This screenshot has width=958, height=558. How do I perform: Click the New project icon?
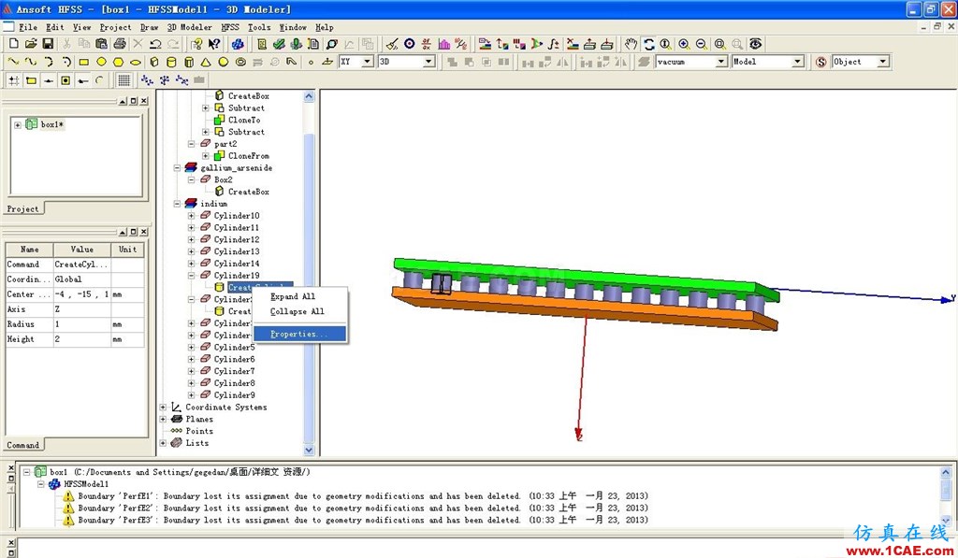point(13,44)
